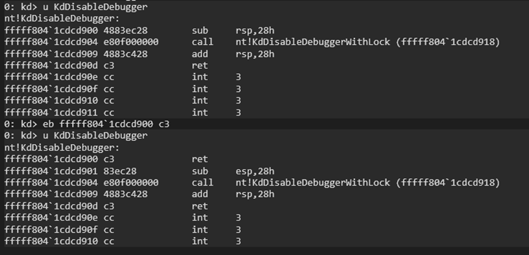Click address fffff804`1cdcd901
The image size is (529, 255).
[x=43, y=171]
